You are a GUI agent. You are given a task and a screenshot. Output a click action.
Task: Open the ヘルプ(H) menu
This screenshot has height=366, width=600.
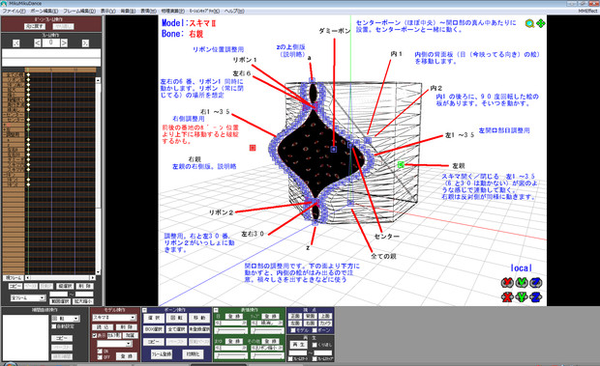coord(234,11)
